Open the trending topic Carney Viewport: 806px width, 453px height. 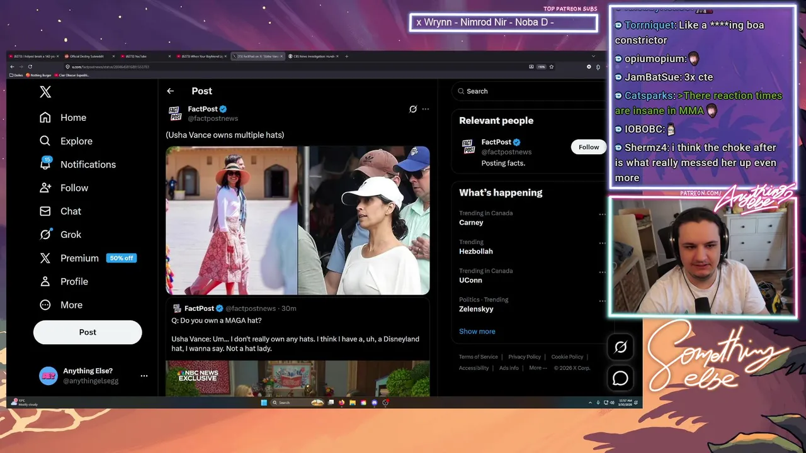click(x=471, y=222)
